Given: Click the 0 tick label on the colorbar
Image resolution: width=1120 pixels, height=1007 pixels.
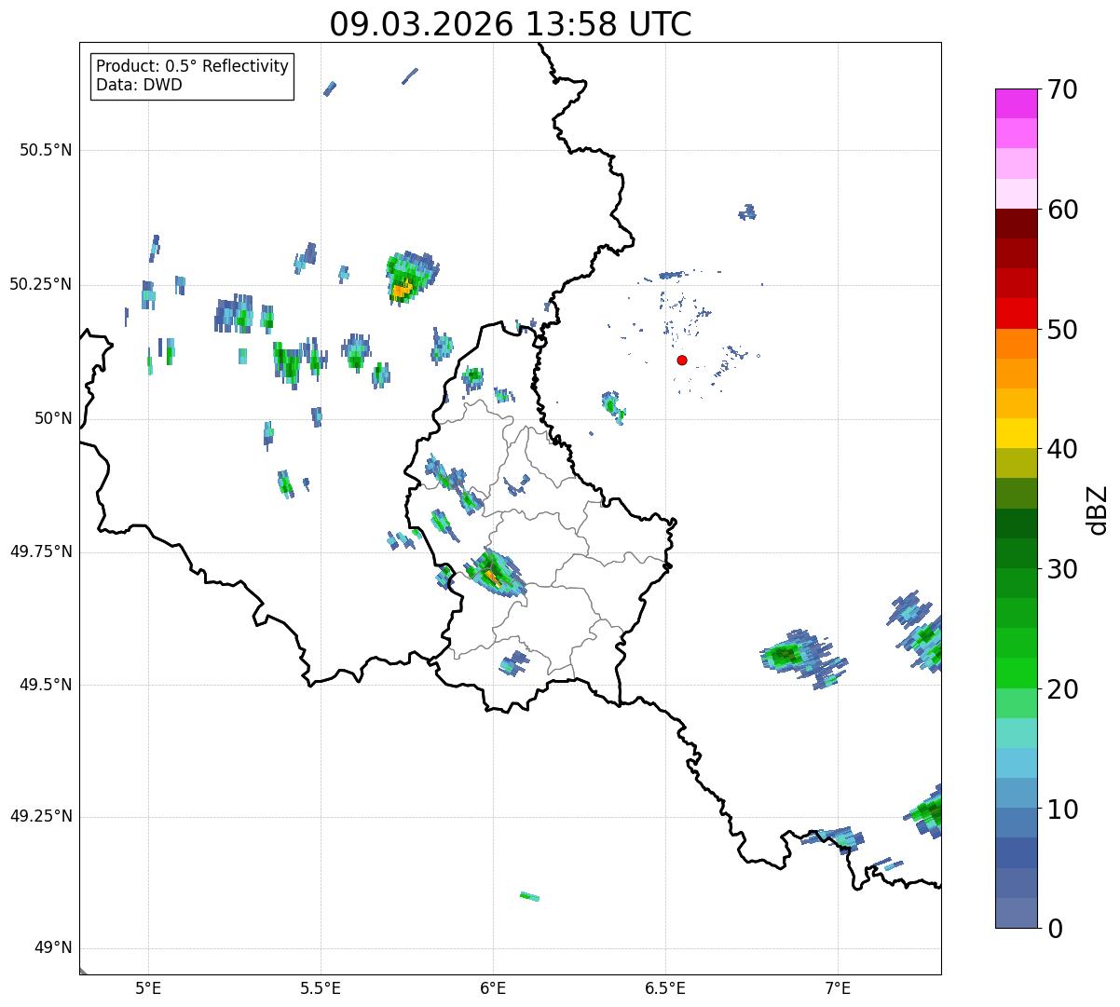Looking at the screenshot, I should pyautogui.click(x=1055, y=928).
